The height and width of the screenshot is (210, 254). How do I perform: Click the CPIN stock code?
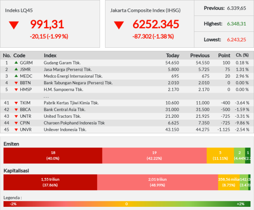click(25, 123)
